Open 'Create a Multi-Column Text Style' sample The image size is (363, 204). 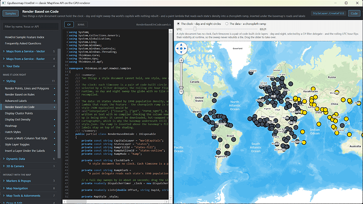point(29,138)
